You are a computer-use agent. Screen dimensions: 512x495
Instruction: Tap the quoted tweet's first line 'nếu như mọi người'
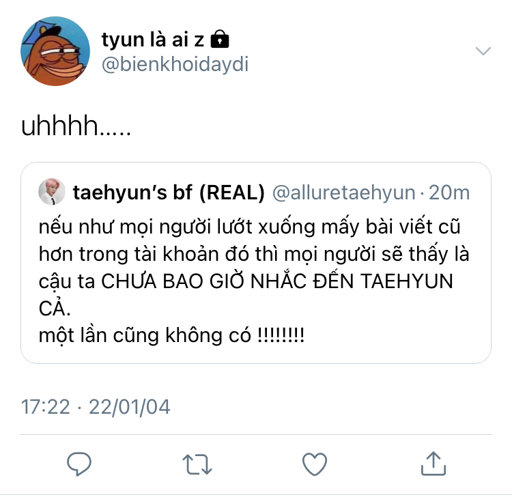(249, 227)
